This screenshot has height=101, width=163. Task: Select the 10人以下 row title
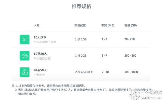click(40, 37)
